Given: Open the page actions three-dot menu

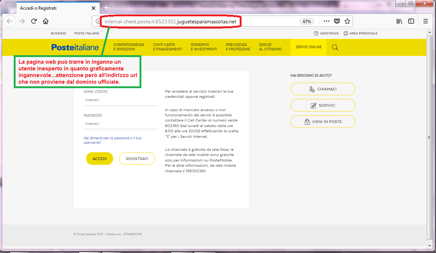Looking at the screenshot, I should coord(327,21).
